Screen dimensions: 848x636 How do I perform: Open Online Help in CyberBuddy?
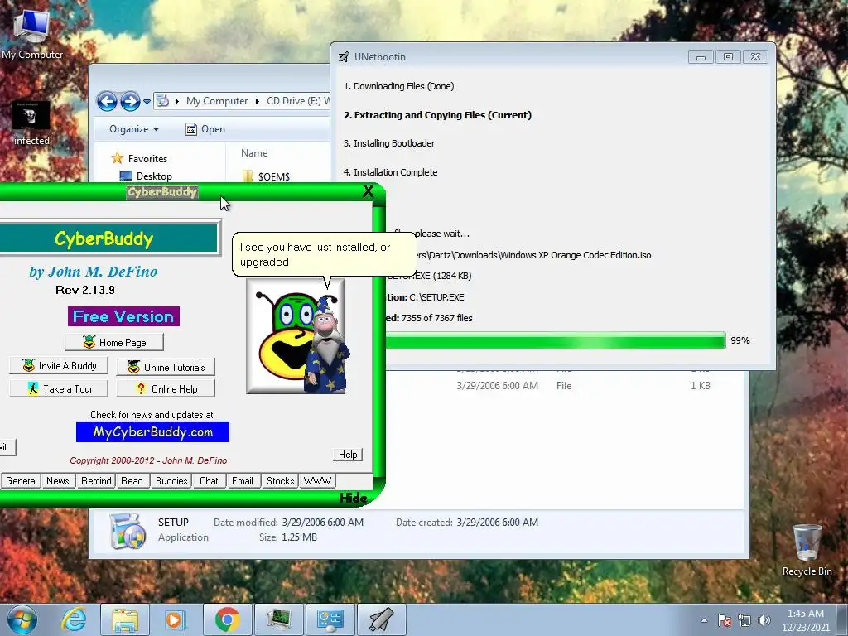(166, 389)
